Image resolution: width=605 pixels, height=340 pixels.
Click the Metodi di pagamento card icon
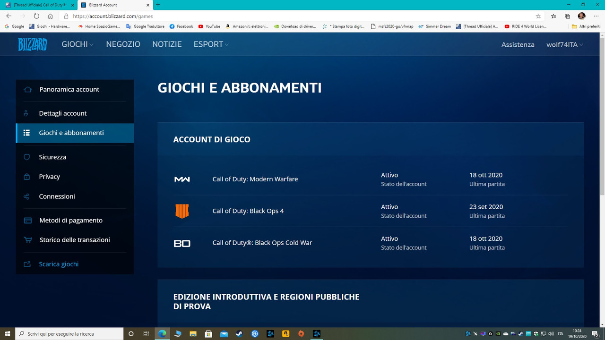(27, 221)
